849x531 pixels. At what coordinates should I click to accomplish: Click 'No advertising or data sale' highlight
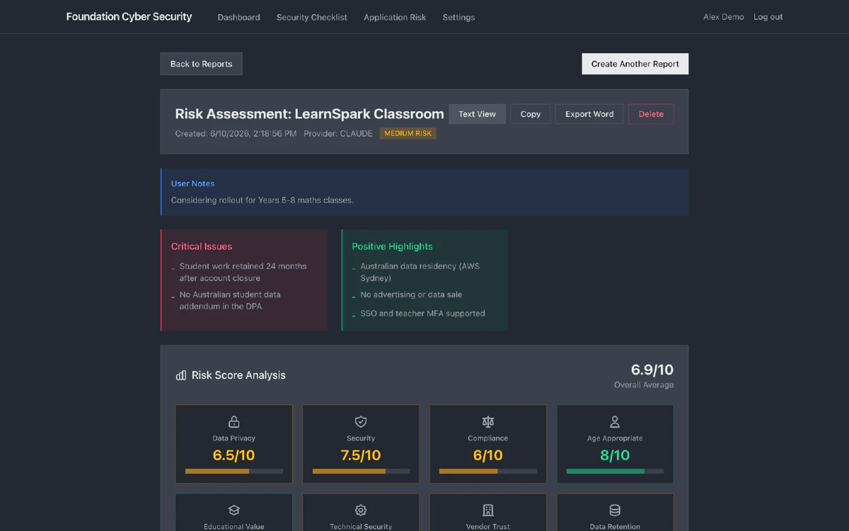(411, 295)
